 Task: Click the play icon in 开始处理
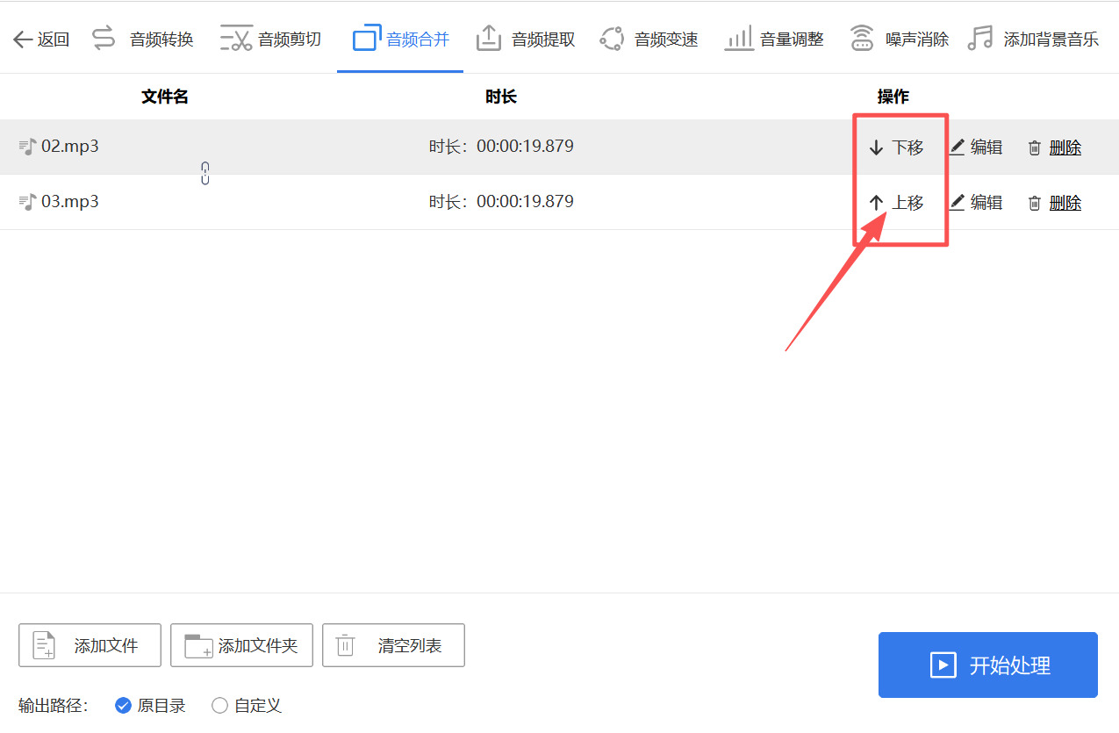(x=943, y=665)
